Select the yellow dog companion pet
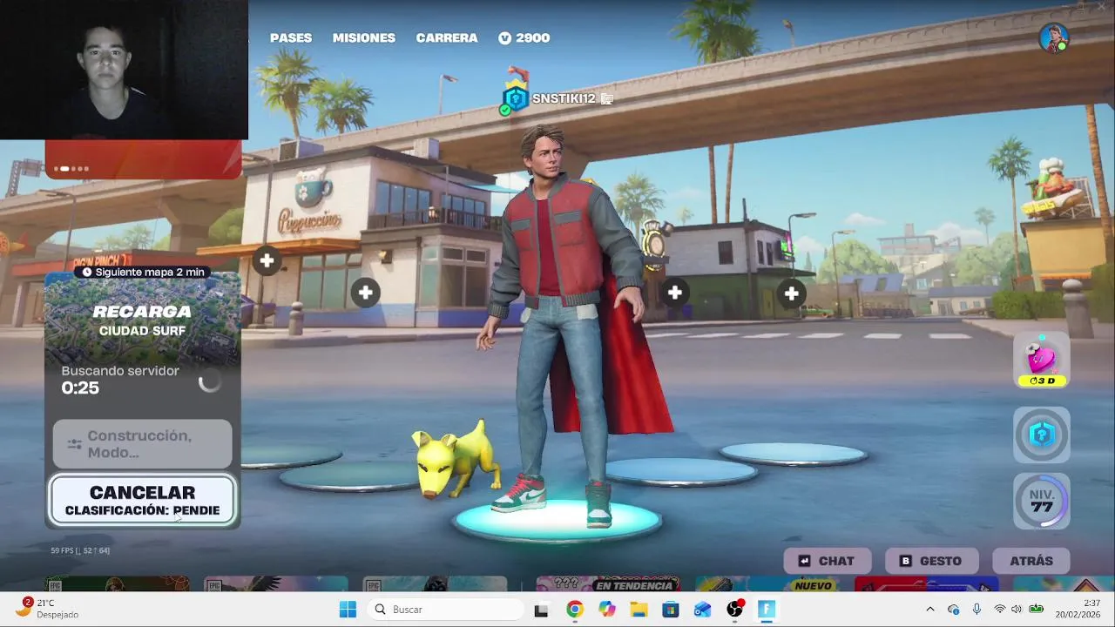This screenshot has height=627, width=1115. click(456, 459)
